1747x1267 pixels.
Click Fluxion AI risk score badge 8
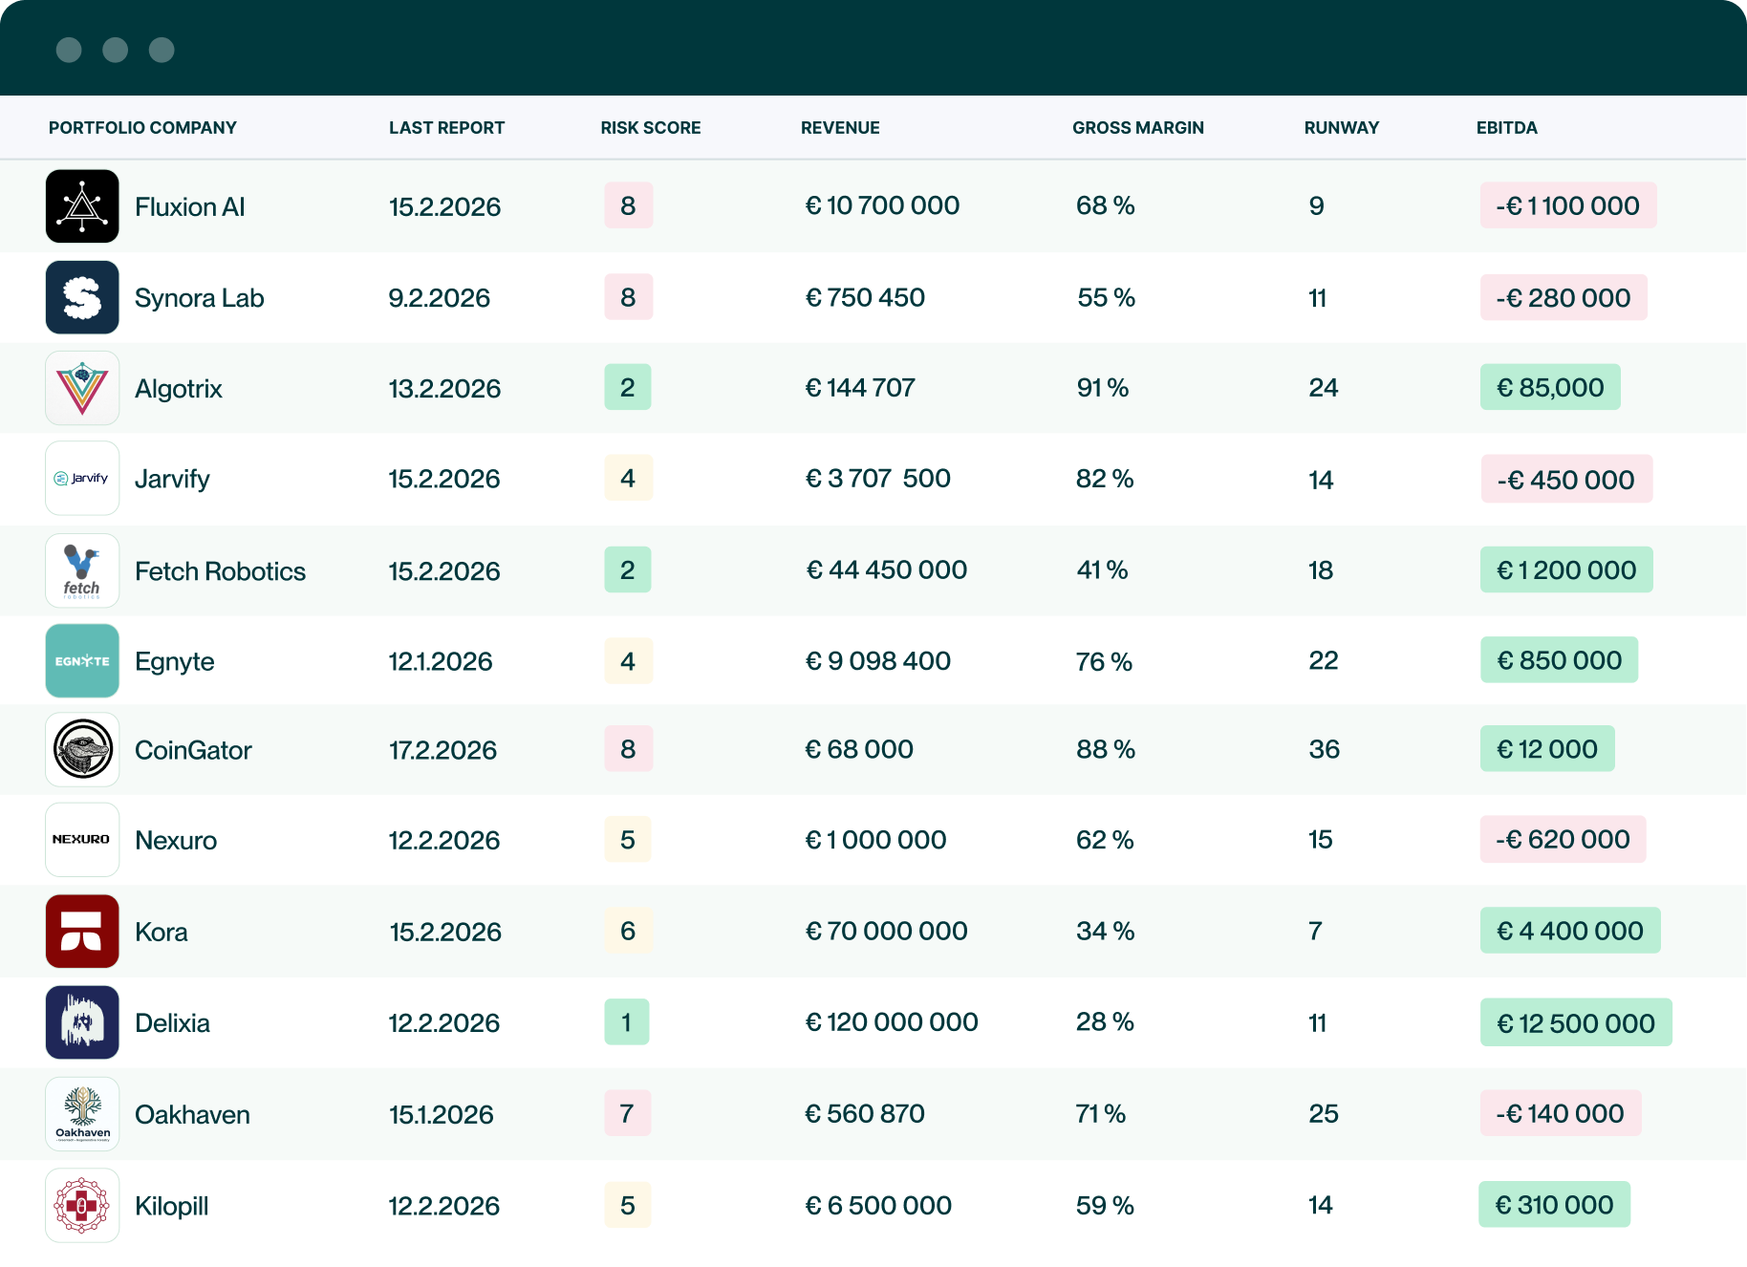[x=628, y=205]
